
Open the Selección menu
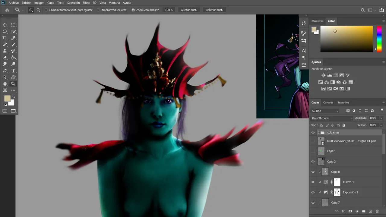73,3
